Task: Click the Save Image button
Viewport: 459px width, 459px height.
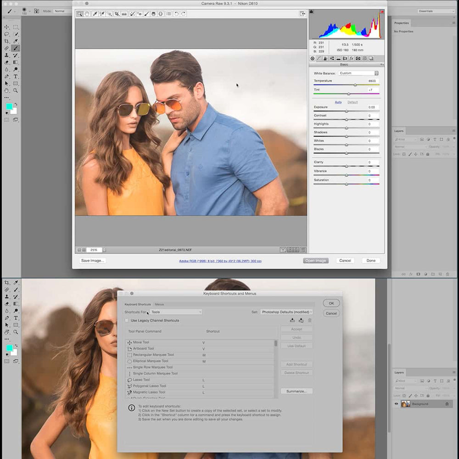Action: pos(92,260)
